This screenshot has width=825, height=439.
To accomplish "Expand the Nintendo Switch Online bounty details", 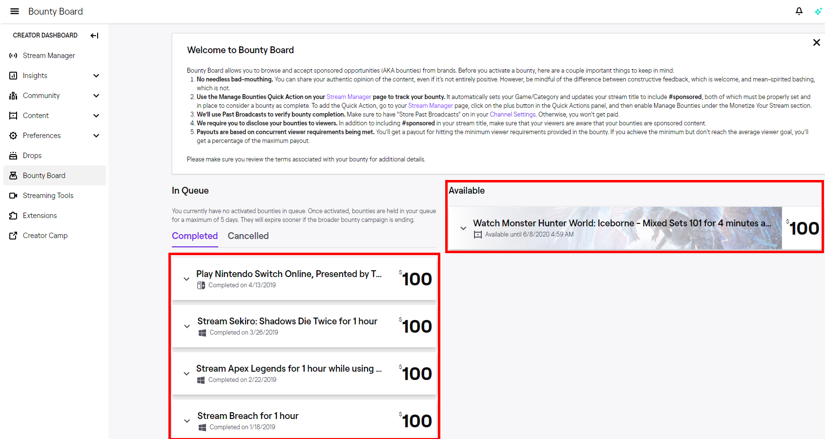I will [x=186, y=279].
